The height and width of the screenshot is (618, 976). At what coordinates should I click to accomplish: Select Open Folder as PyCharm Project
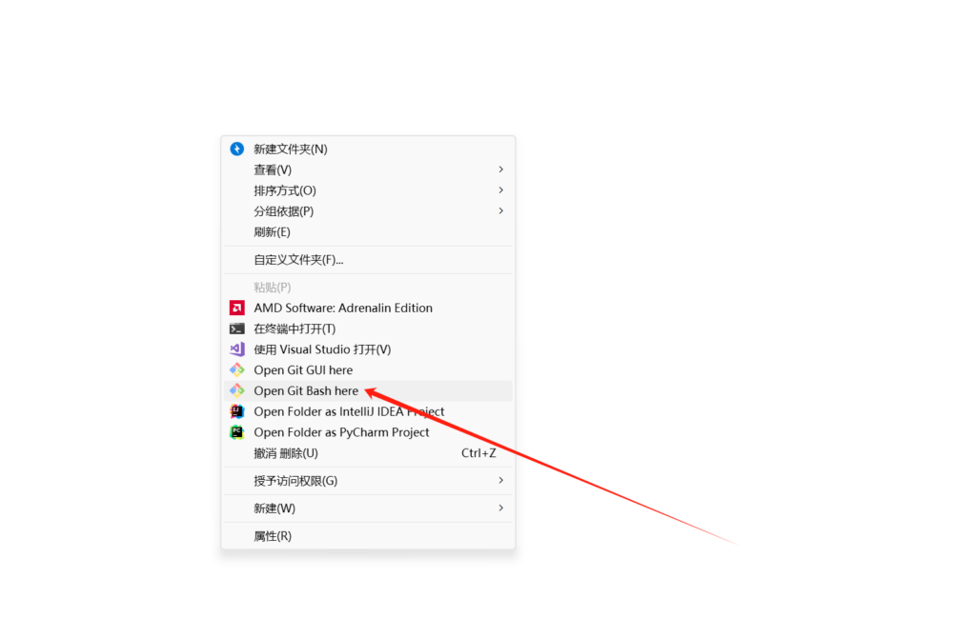pyautogui.click(x=368, y=432)
